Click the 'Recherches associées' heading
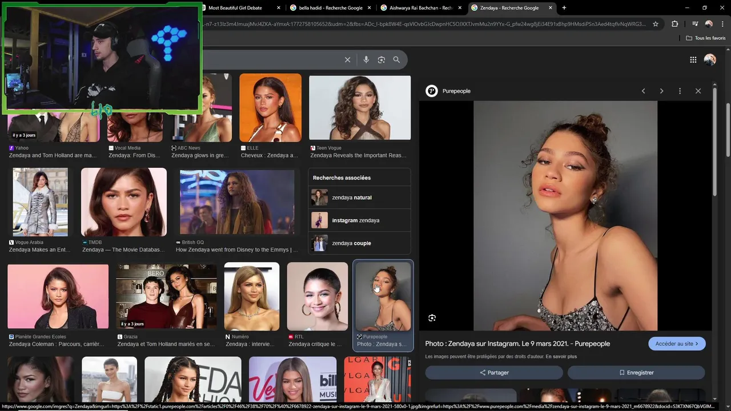This screenshot has width=731, height=411. coord(342,178)
